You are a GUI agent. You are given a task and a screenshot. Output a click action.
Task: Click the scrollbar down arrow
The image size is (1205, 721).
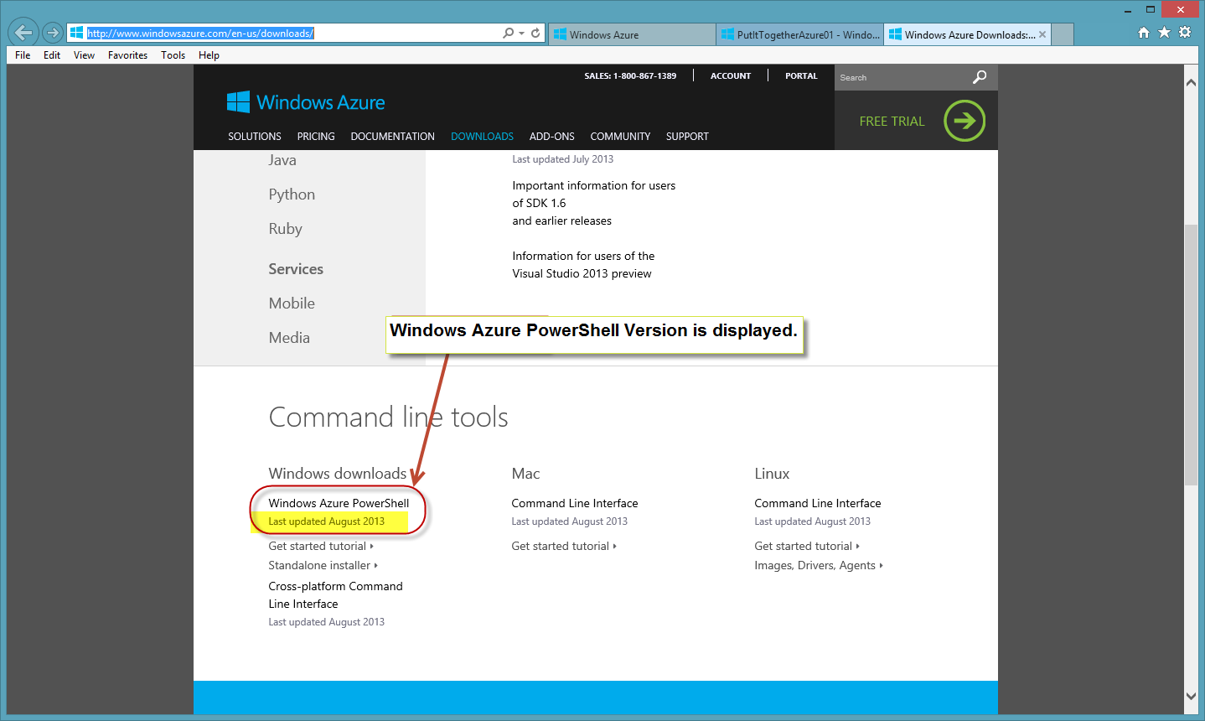click(x=1191, y=696)
